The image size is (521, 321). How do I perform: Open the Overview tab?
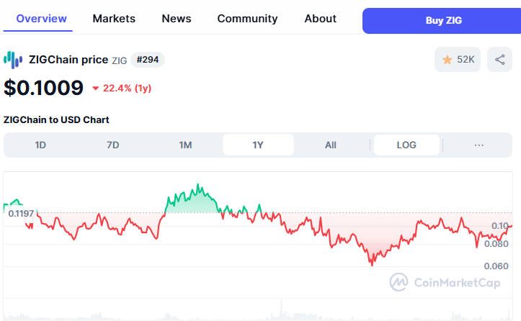click(41, 19)
